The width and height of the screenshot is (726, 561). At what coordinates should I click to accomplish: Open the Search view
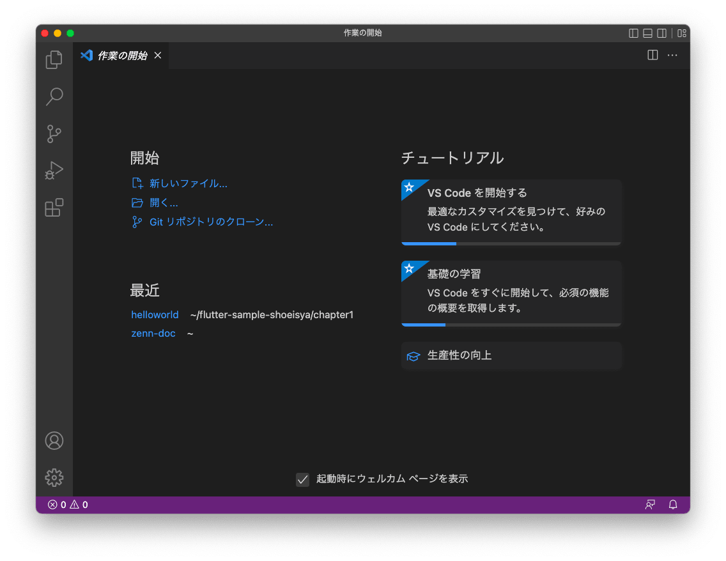pyautogui.click(x=54, y=96)
